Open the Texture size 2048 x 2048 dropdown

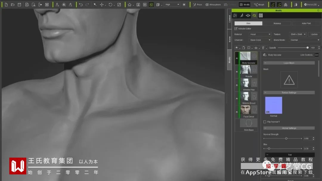(x=298, y=34)
